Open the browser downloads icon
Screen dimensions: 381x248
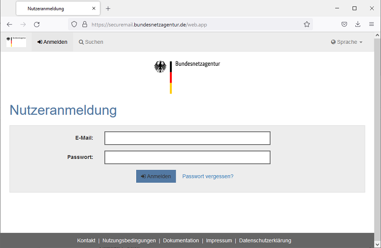(x=358, y=24)
